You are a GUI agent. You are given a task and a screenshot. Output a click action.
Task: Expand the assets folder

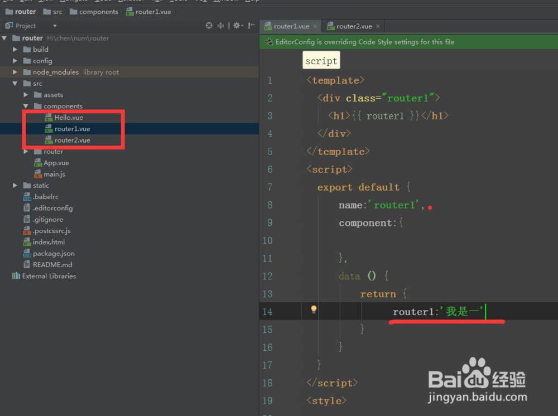pyautogui.click(x=26, y=95)
